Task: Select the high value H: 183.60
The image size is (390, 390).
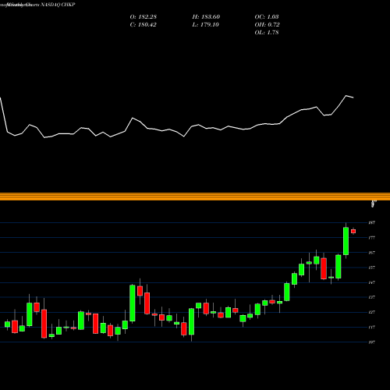Action: (206, 17)
